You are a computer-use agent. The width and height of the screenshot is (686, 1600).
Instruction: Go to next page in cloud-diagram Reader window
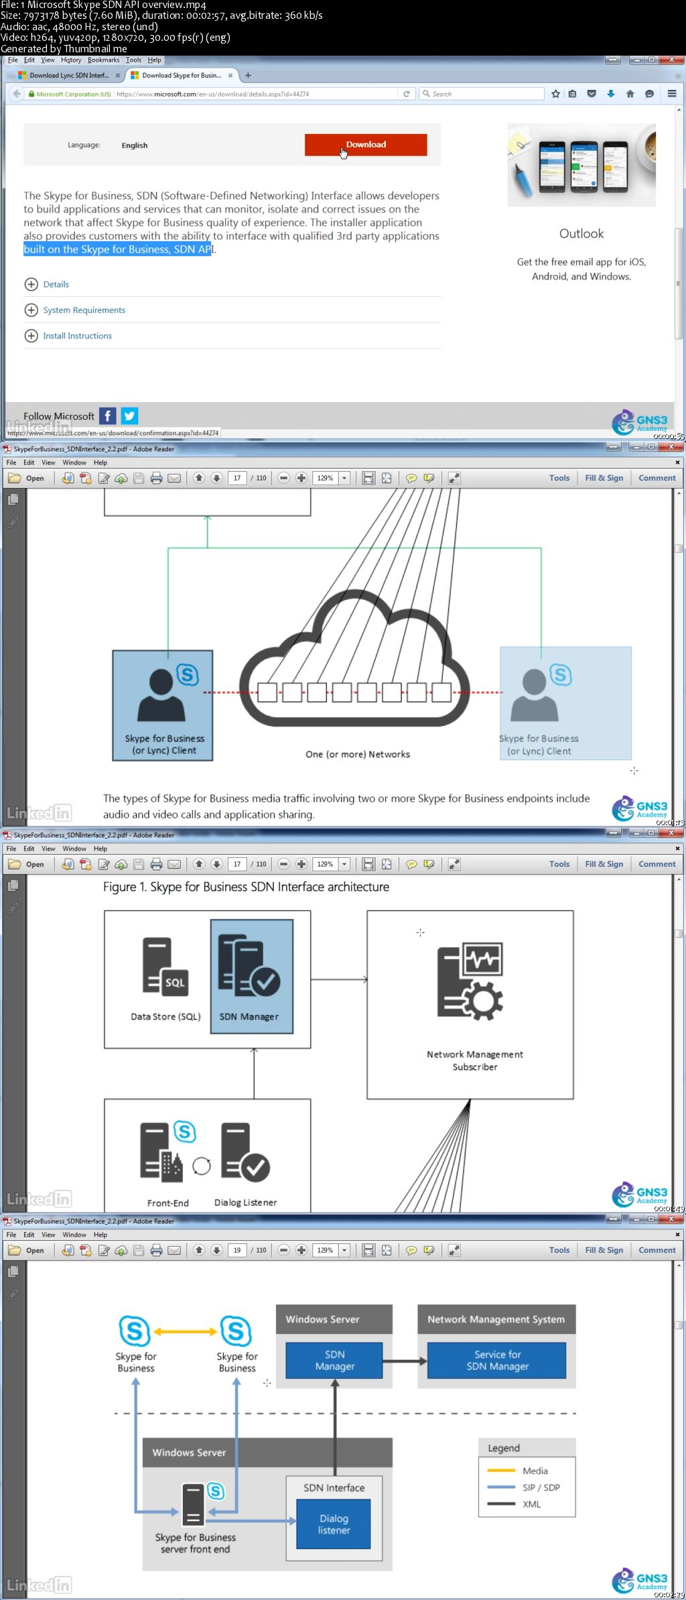pos(216,479)
